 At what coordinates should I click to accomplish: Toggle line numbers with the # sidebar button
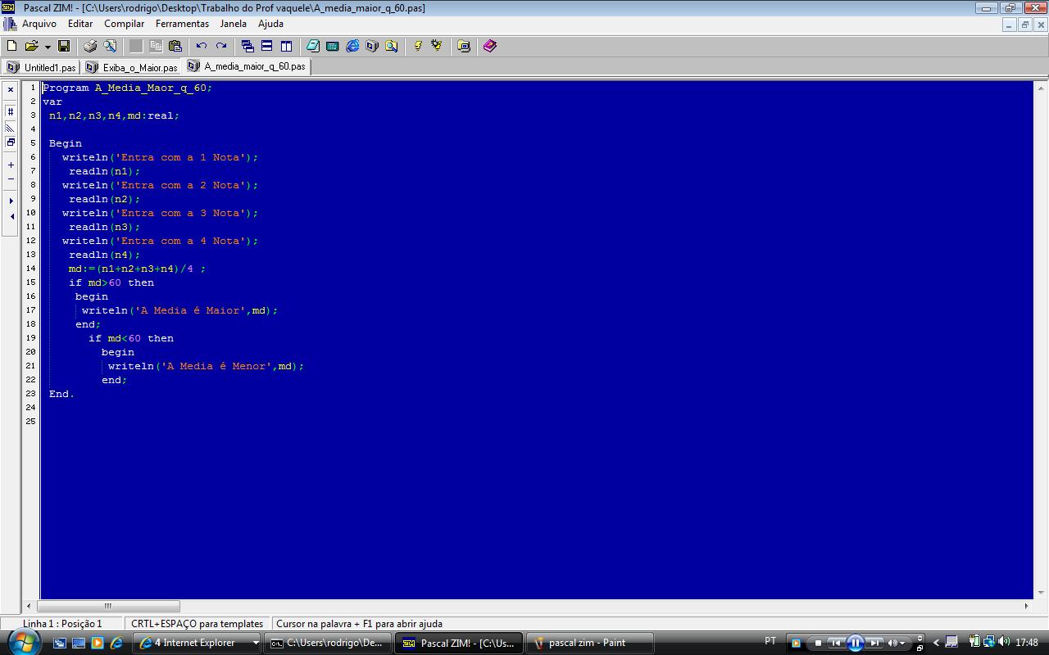point(11,111)
